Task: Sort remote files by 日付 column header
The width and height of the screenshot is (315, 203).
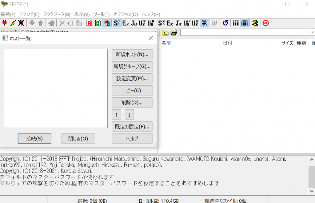Action: click(x=245, y=43)
